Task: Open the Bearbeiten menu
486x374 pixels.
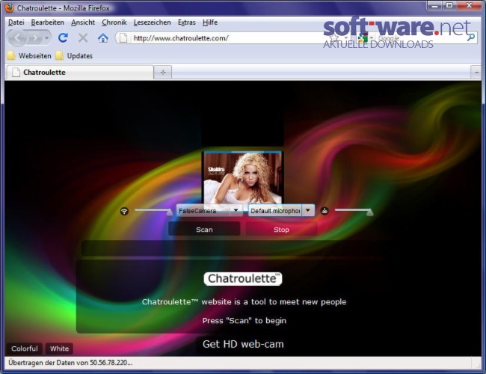Action: (47, 22)
